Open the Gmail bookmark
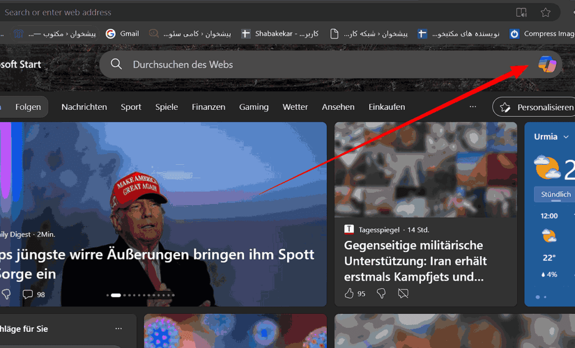Screen dimensions: 575x348 click(x=122, y=34)
